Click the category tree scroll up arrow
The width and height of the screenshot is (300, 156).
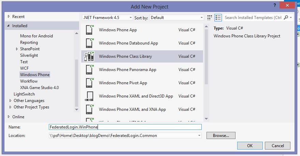(x=76, y=33)
